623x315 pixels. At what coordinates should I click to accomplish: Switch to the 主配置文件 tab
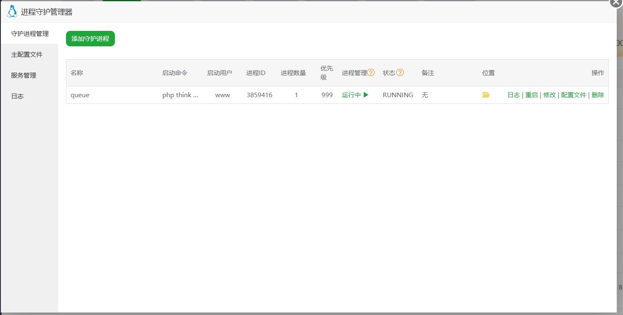27,55
